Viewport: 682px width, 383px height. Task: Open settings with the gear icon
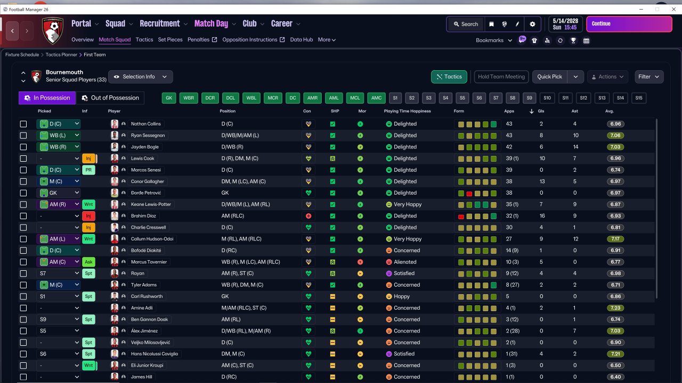click(x=532, y=24)
